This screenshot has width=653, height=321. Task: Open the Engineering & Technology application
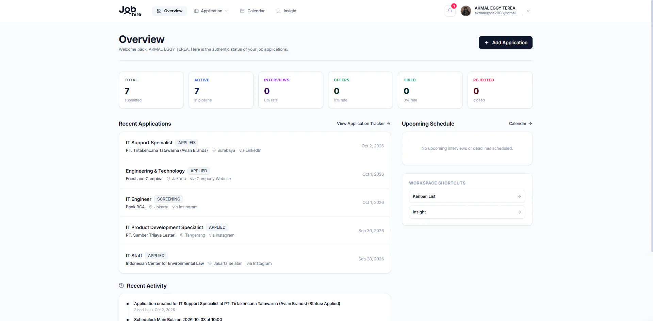(x=255, y=174)
